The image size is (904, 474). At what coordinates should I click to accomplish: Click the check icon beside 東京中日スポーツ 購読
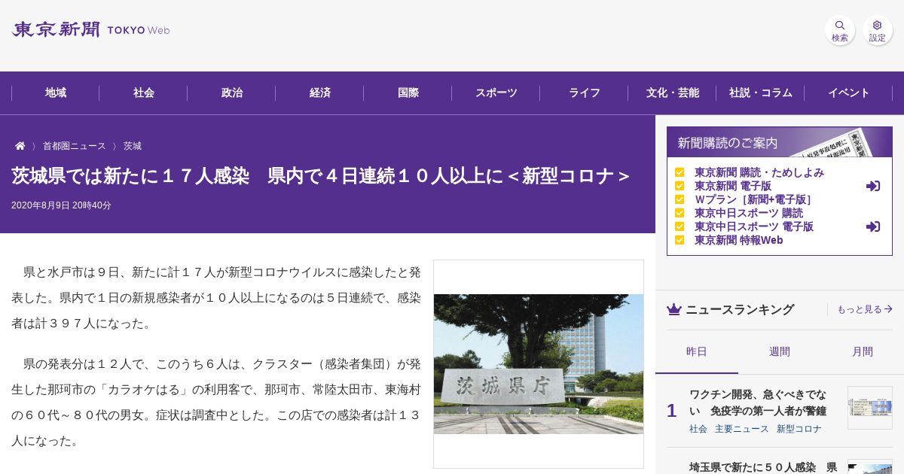[680, 213]
